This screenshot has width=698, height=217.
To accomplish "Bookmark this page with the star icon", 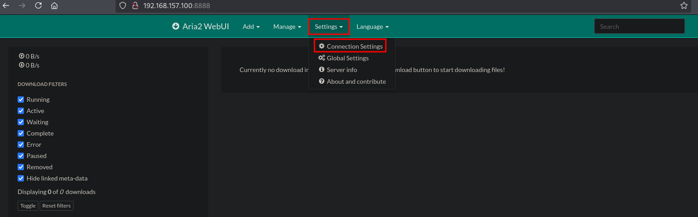I will [684, 6].
